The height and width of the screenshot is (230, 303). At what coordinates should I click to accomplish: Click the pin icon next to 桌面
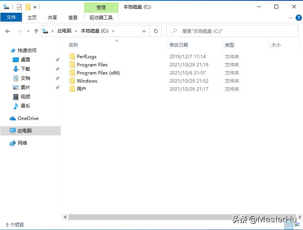(x=58, y=60)
